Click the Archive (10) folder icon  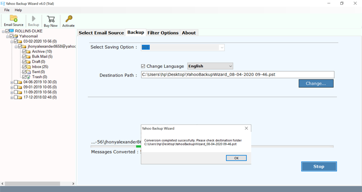point(29,52)
